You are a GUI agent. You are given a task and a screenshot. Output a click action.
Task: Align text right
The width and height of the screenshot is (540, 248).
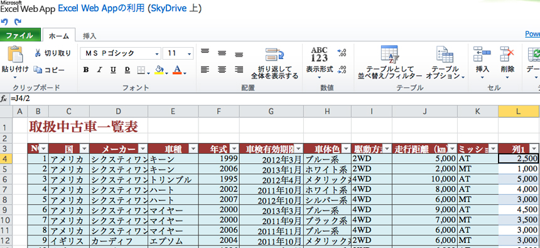[x=239, y=70]
